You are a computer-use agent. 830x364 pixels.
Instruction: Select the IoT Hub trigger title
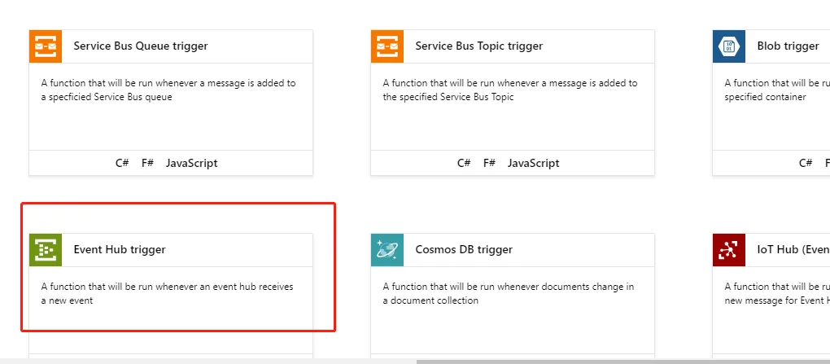click(x=793, y=249)
